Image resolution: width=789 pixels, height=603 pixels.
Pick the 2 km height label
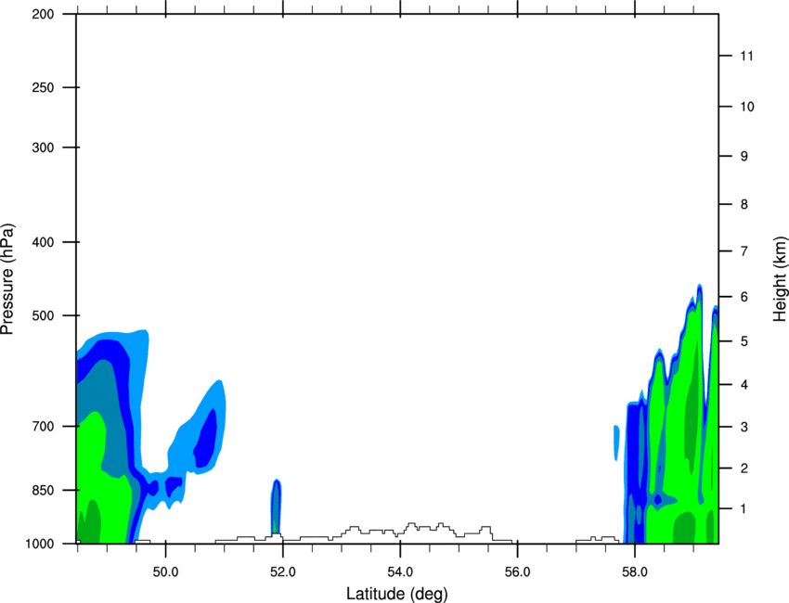click(x=744, y=468)
